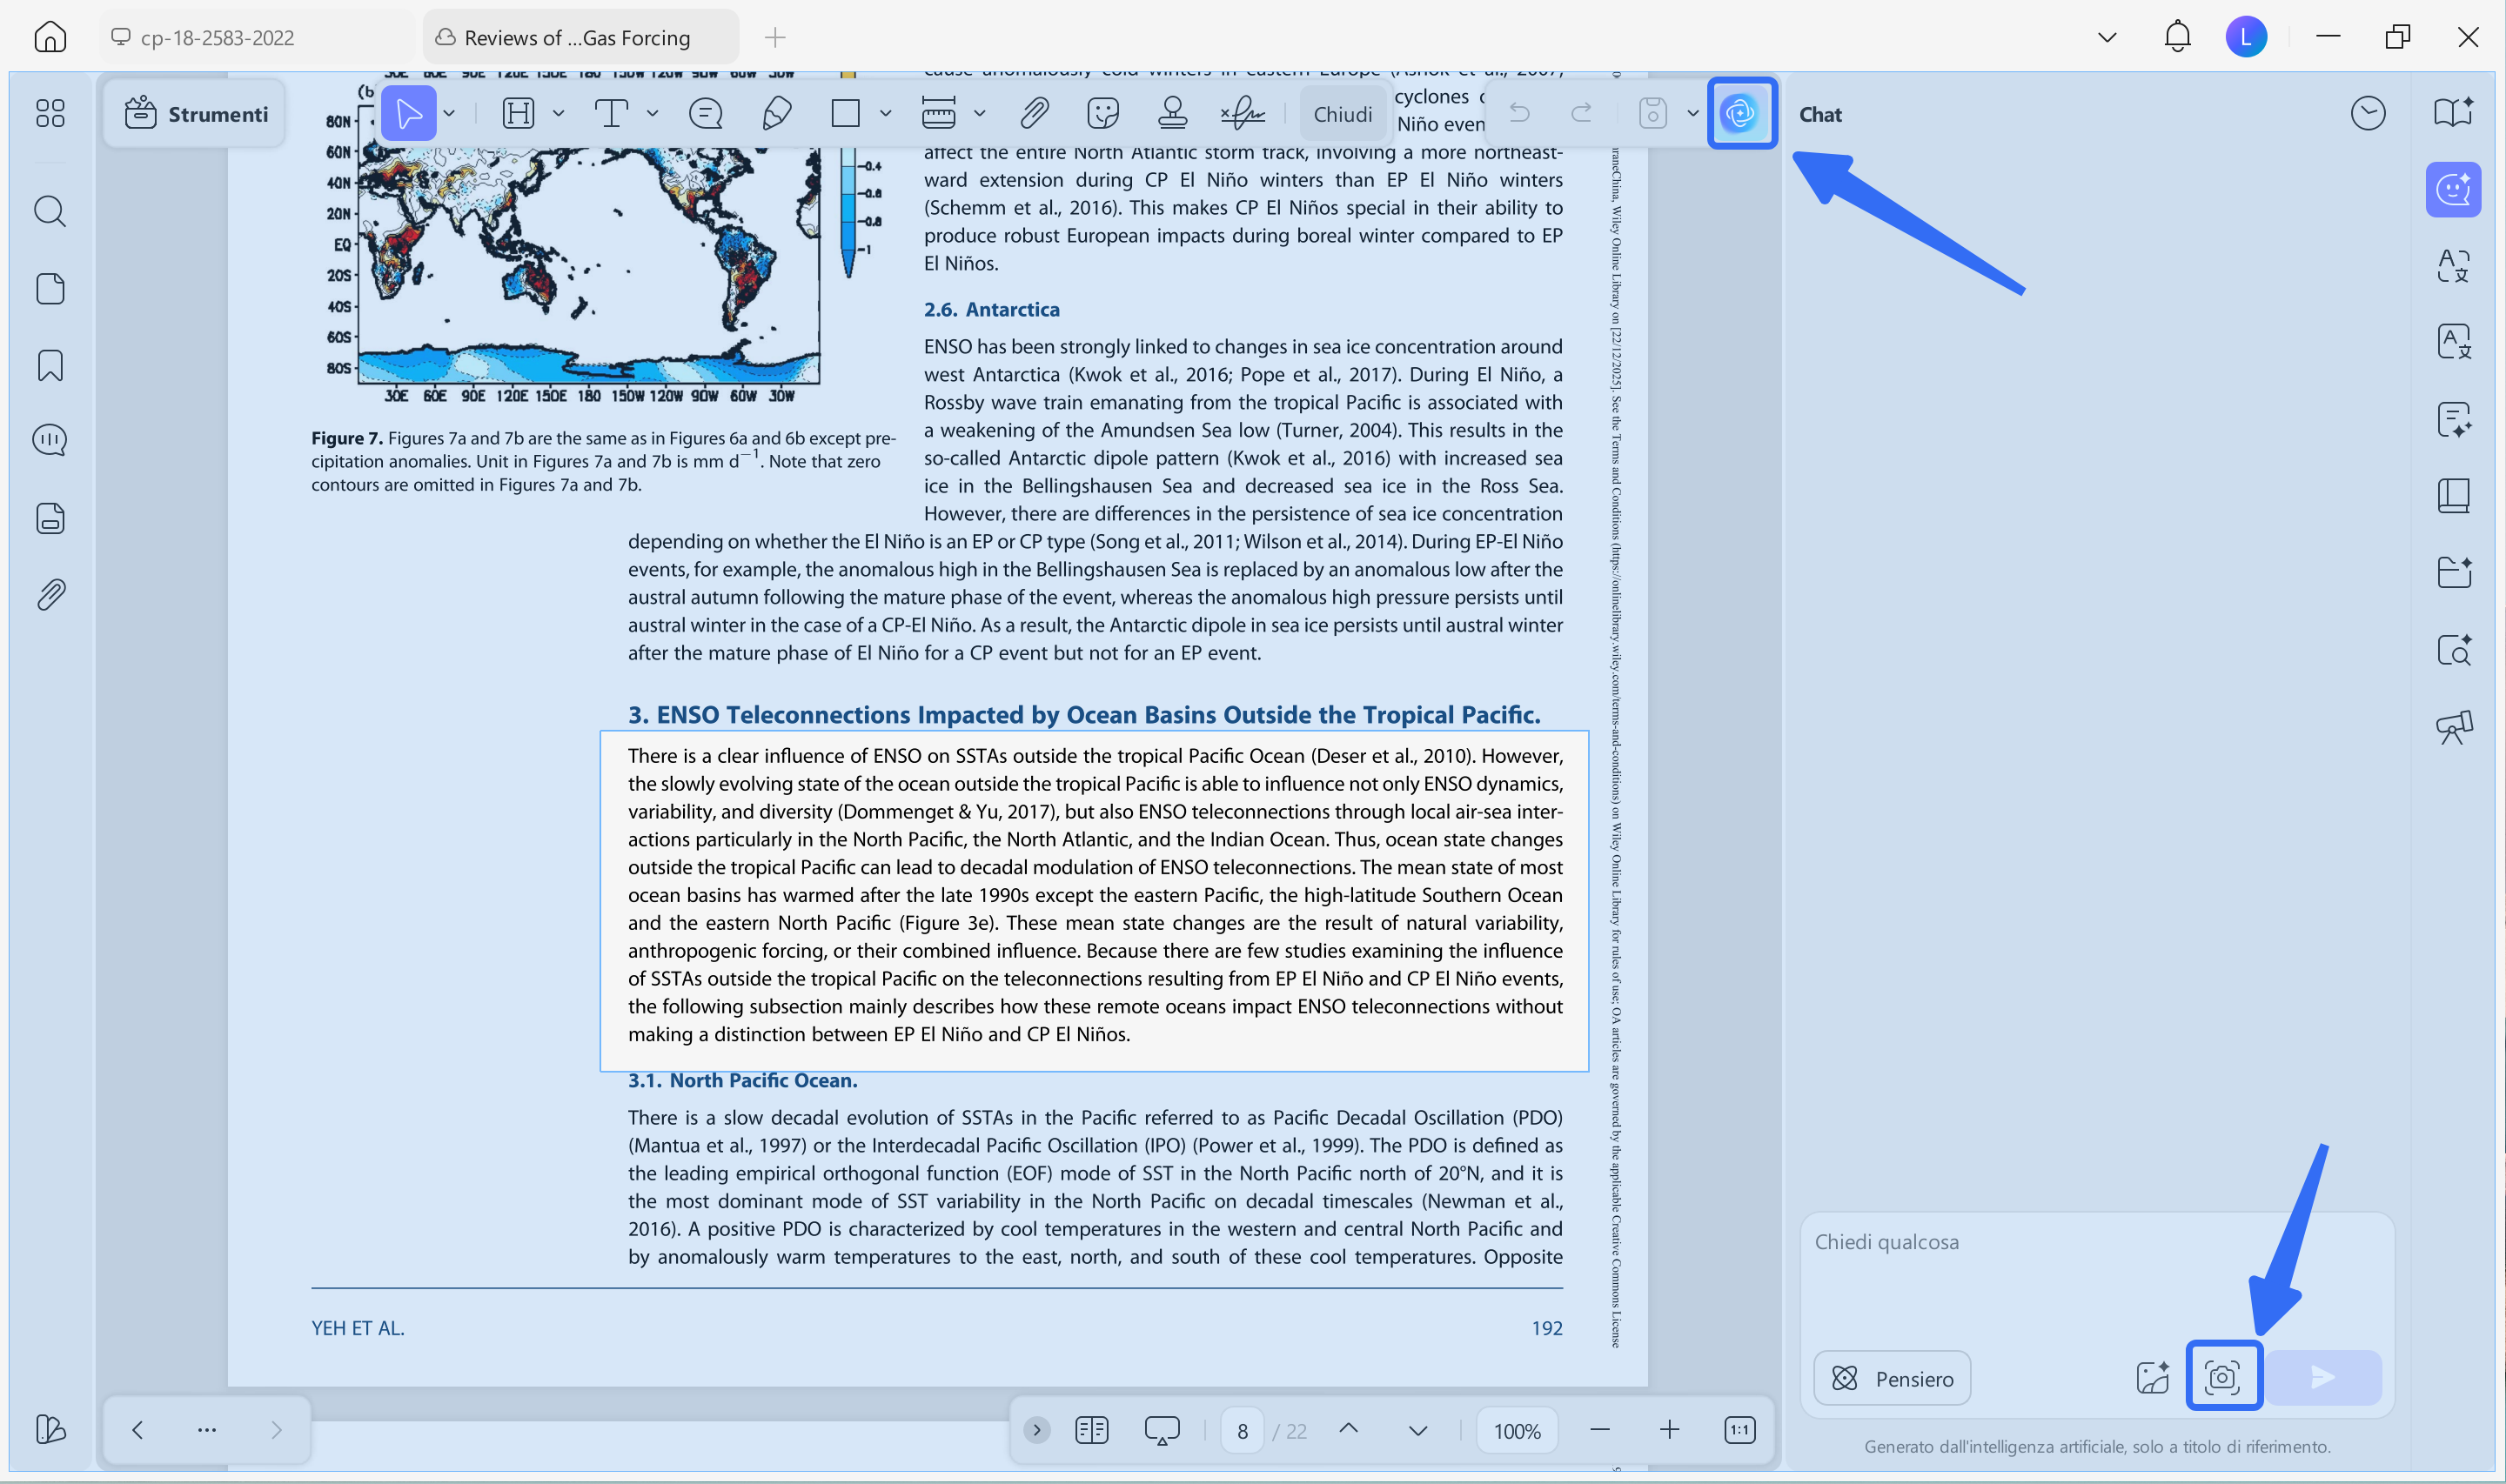Send the chat message

click(x=2322, y=1378)
